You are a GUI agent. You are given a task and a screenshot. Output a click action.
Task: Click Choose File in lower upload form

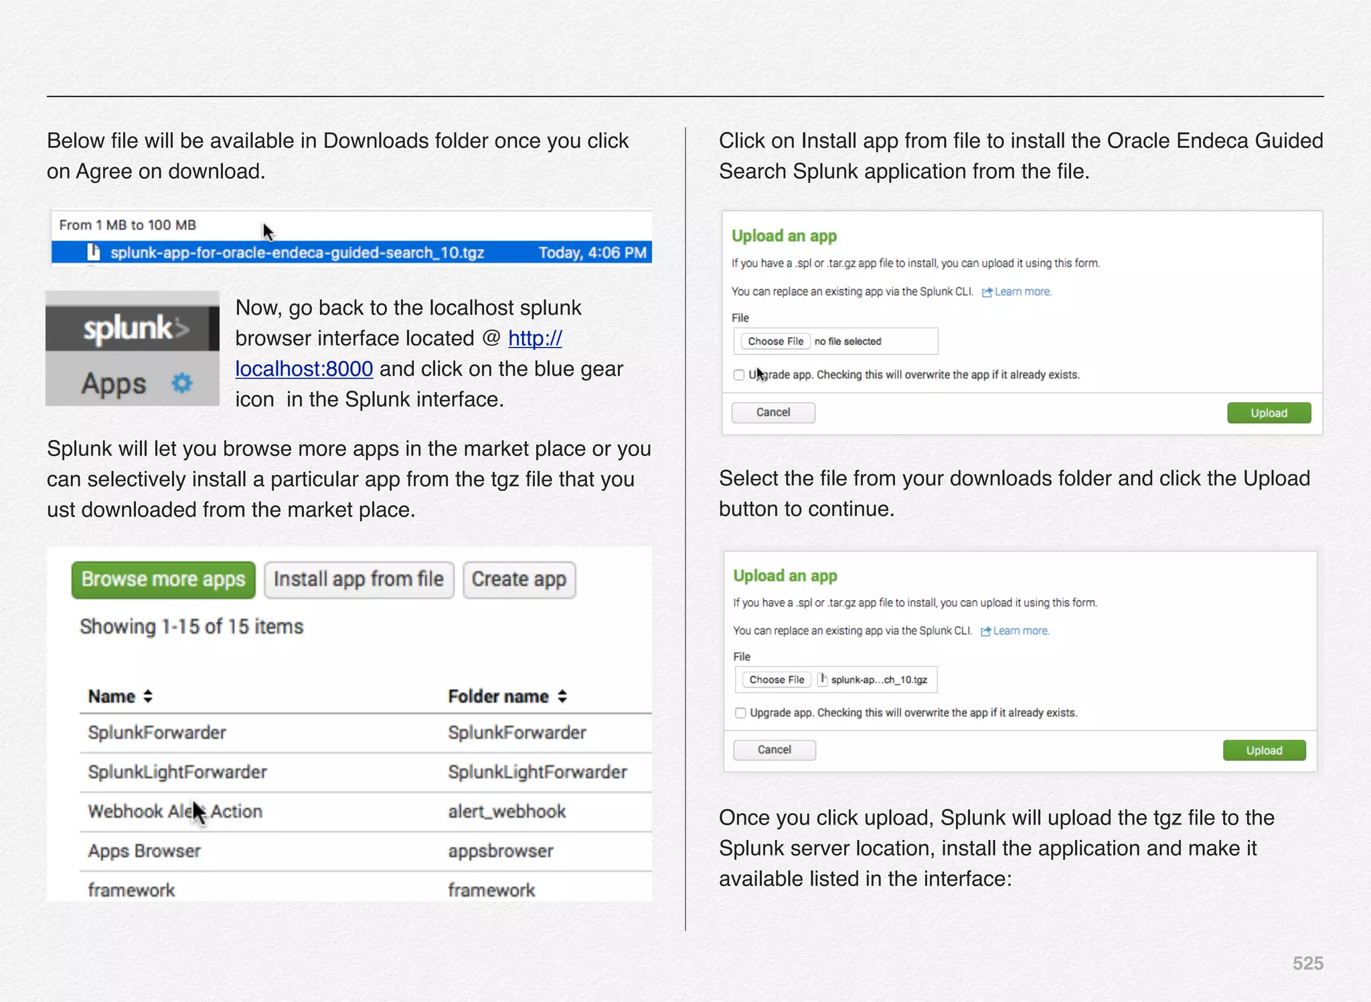tap(777, 680)
